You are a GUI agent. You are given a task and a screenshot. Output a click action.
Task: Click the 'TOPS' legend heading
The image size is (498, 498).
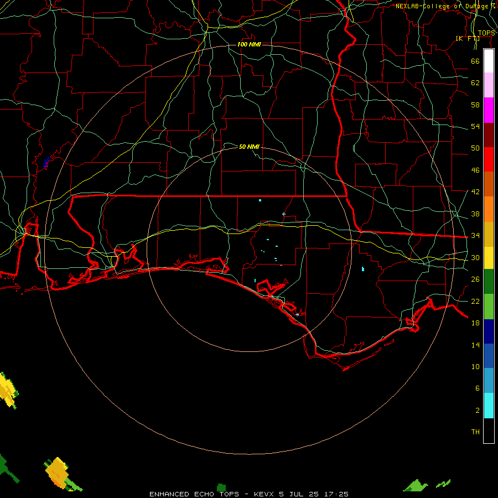486,33
